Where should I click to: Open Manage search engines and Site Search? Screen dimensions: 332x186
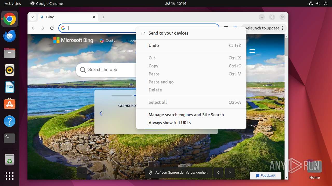[x=191, y=115]
